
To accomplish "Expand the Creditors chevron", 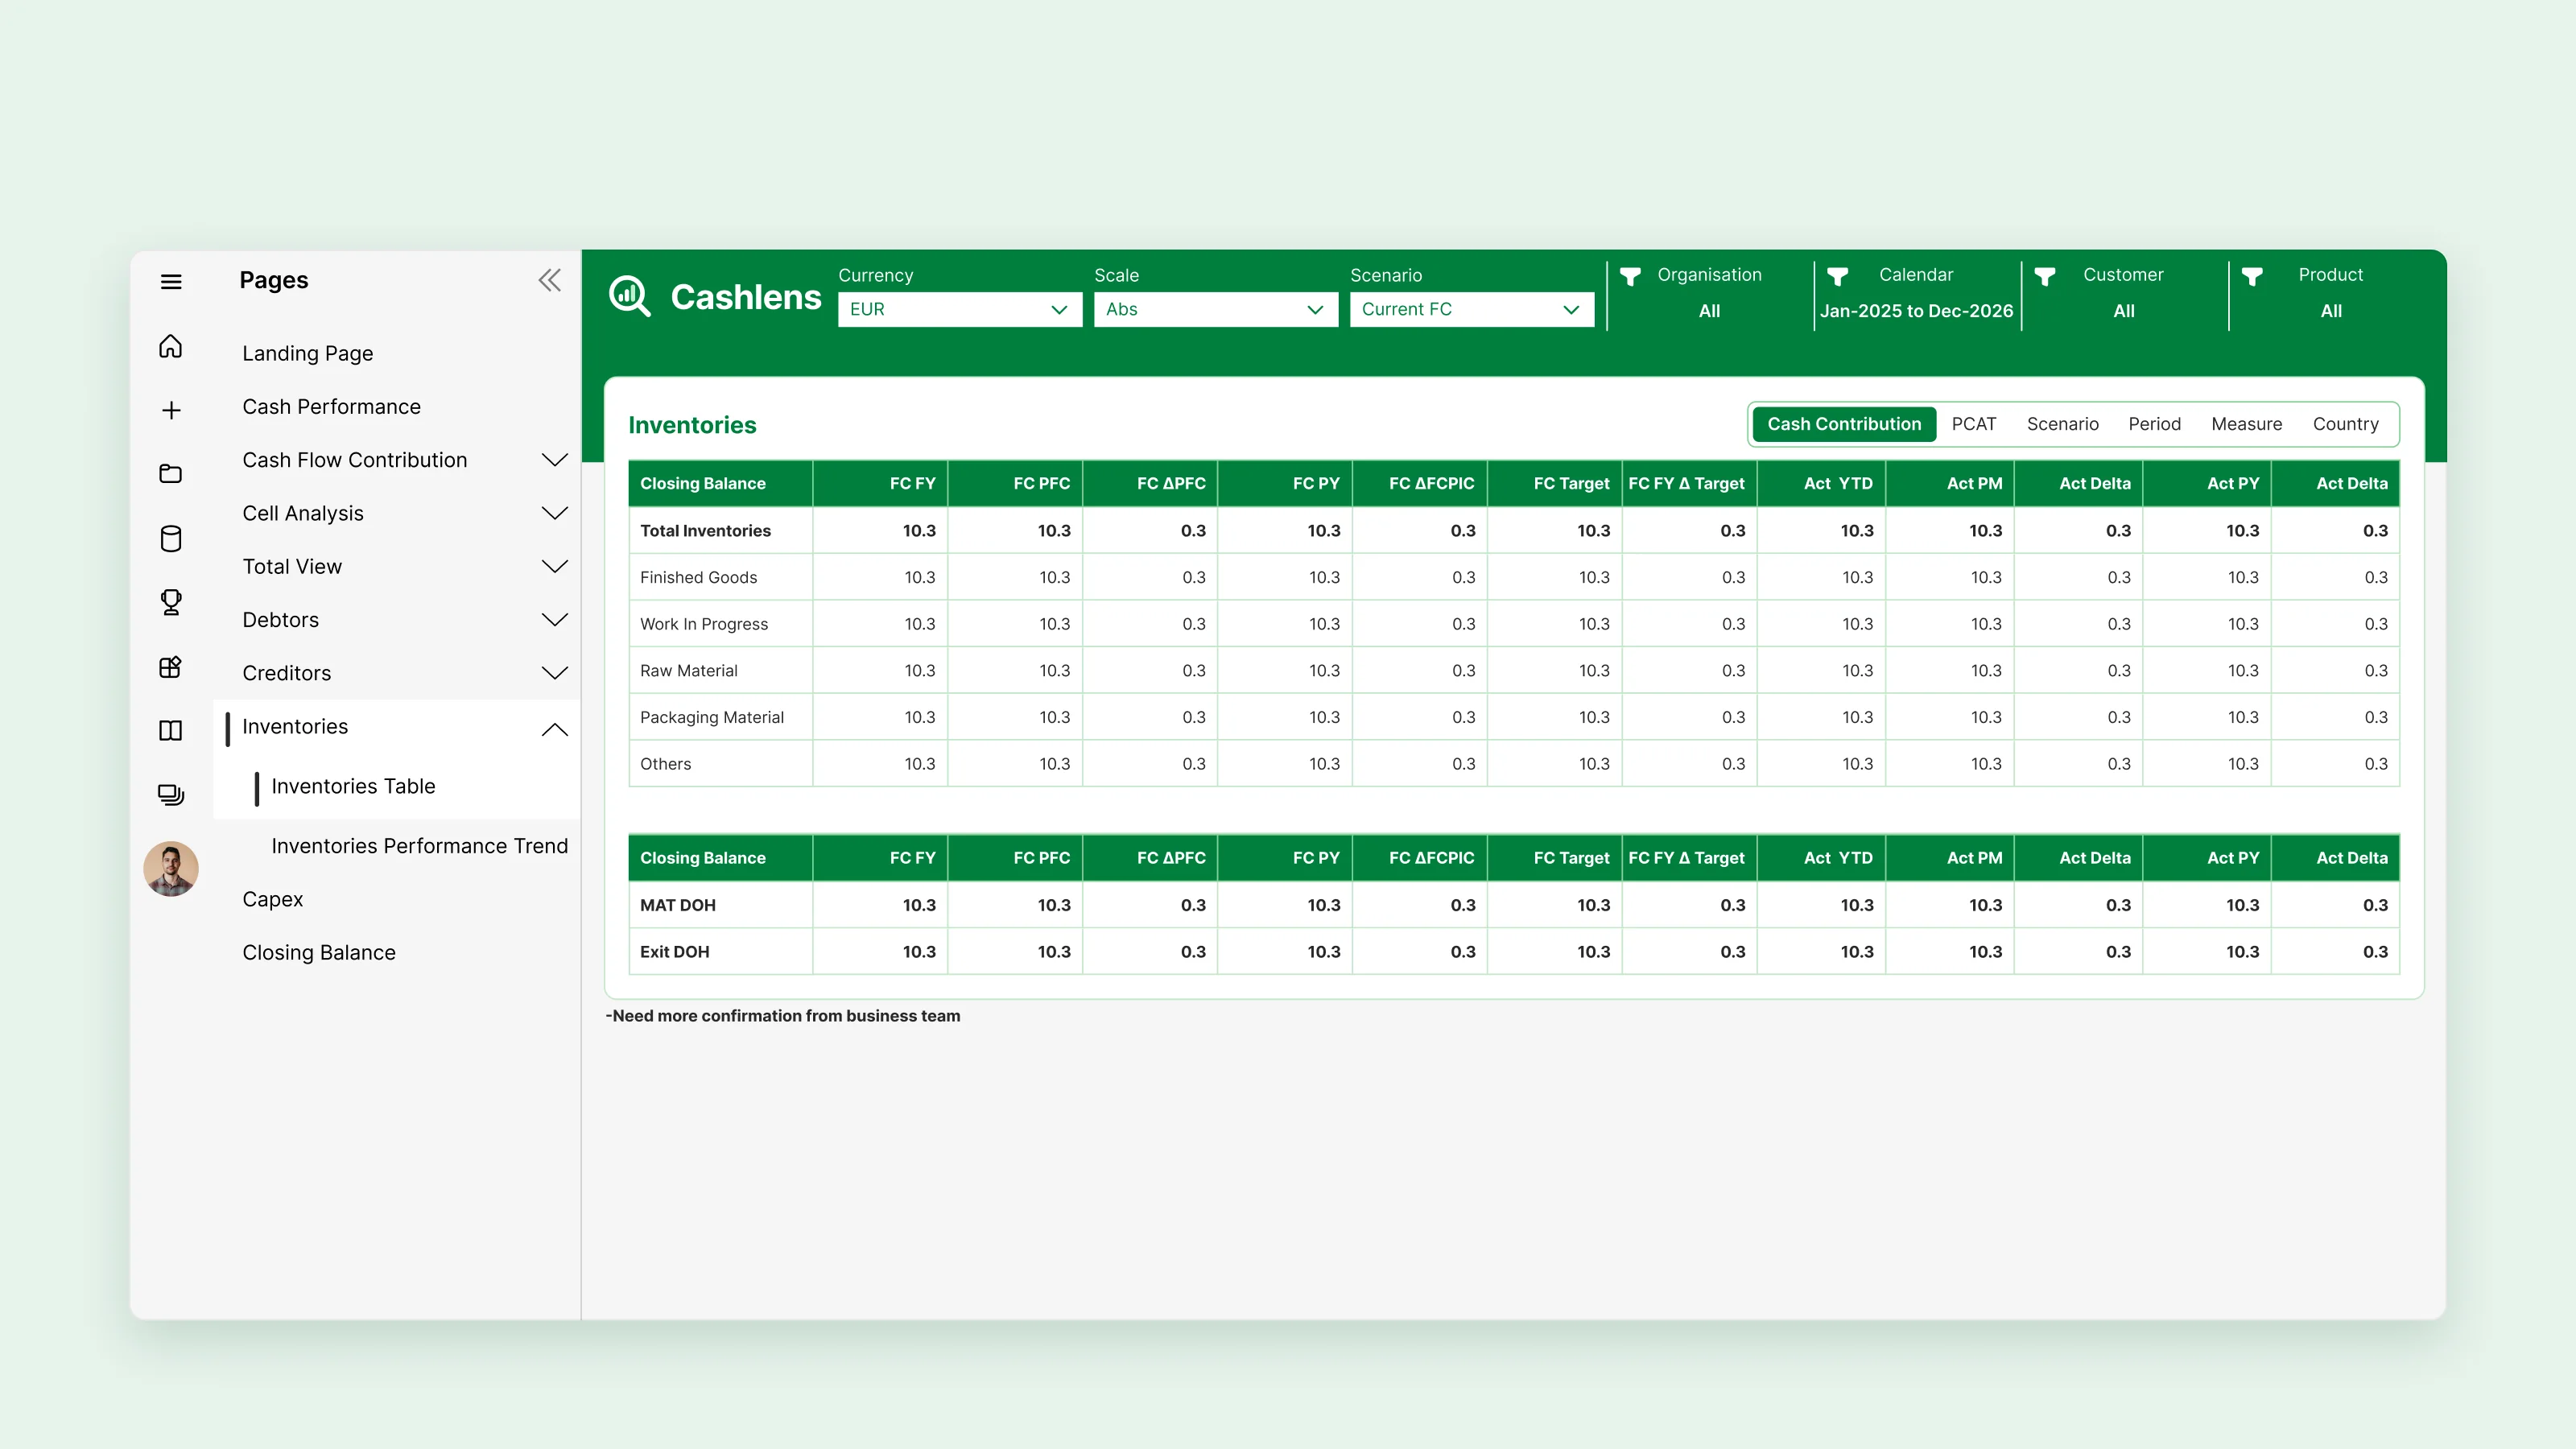I will click(554, 673).
